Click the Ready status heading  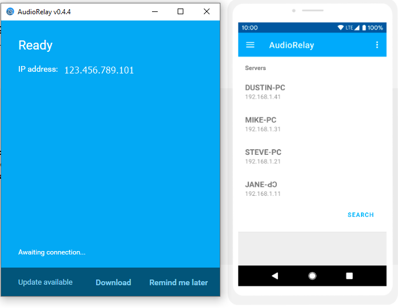coord(35,46)
